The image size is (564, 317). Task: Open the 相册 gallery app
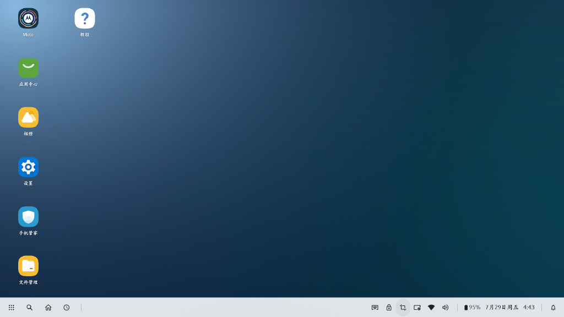coord(28,117)
